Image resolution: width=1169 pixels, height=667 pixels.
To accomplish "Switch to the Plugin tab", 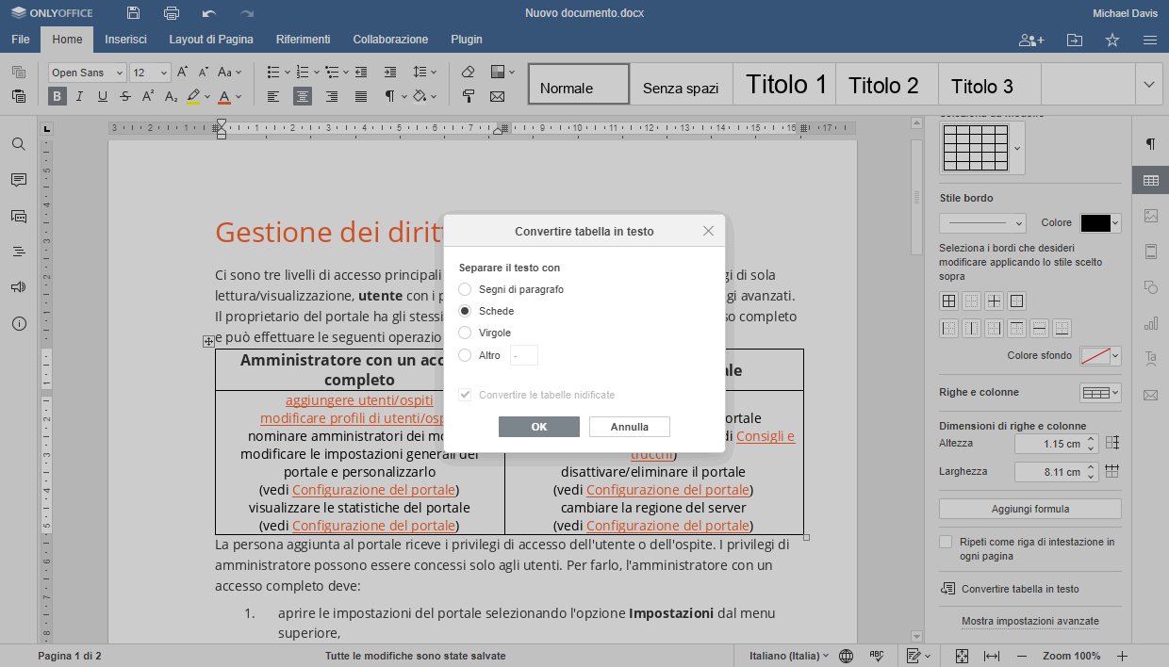I will [x=467, y=40].
